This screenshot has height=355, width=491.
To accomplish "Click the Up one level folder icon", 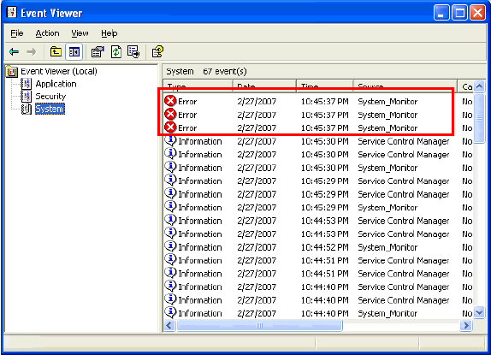I will click(56, 51).
